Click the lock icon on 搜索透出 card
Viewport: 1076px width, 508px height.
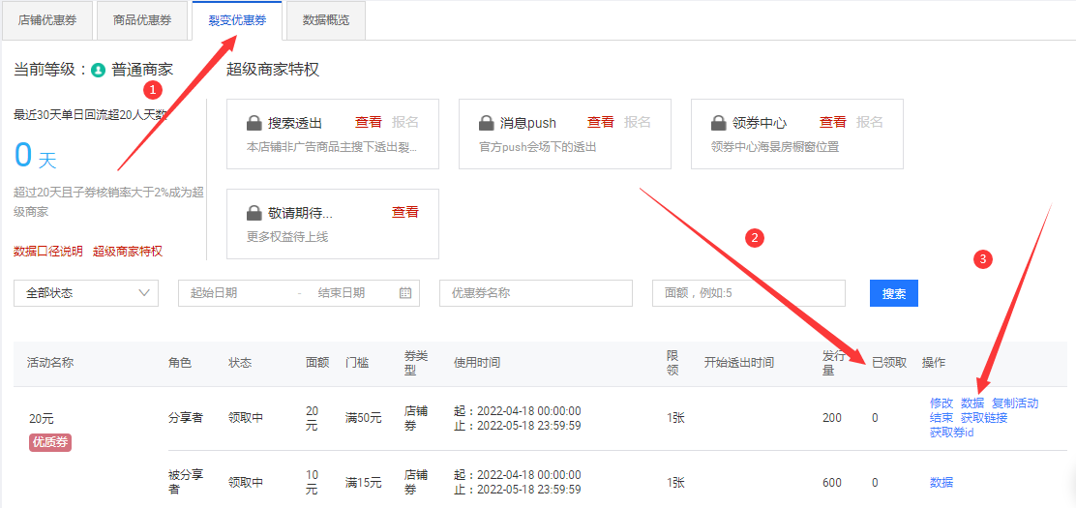254,123
